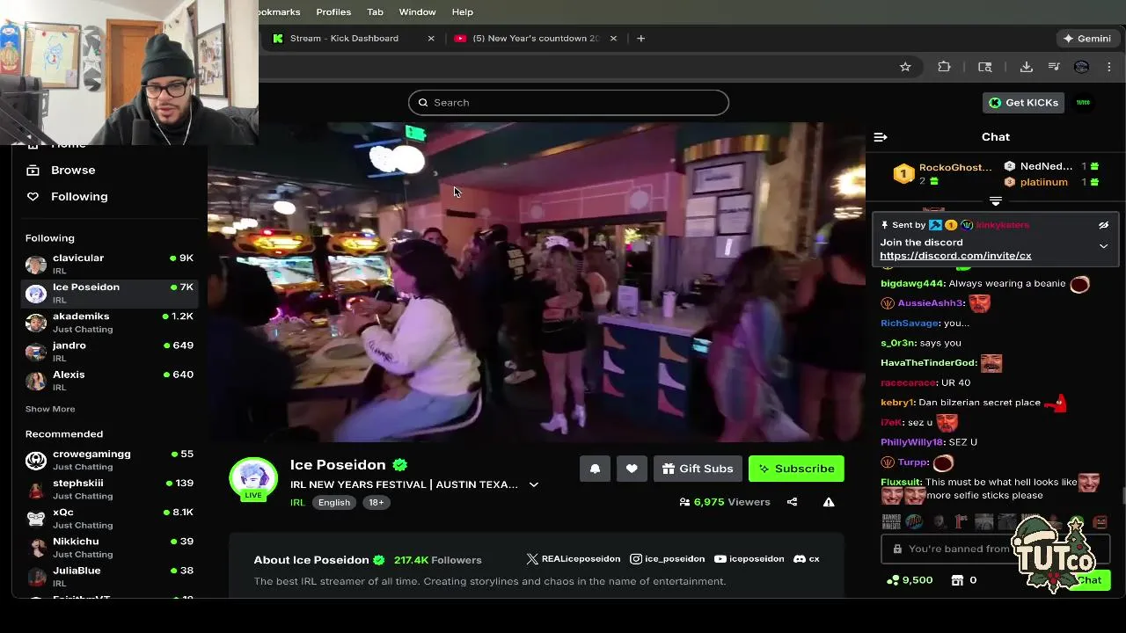Open akademiks channel in Following list

109,322
